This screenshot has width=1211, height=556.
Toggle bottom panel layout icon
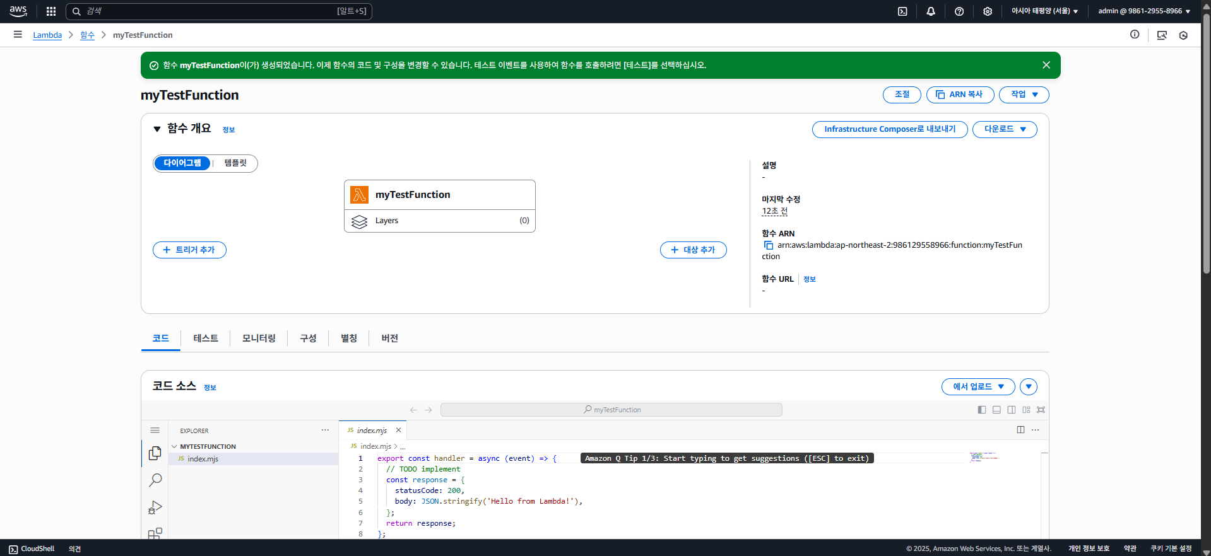997,410
